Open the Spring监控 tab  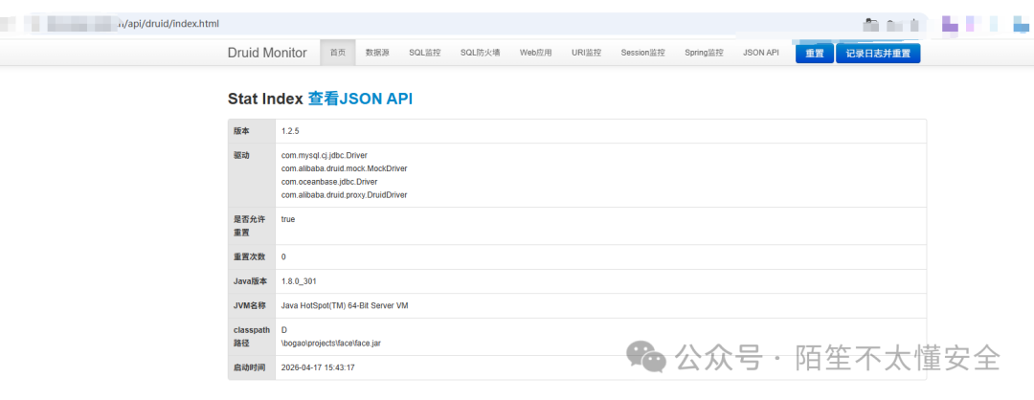704,53
